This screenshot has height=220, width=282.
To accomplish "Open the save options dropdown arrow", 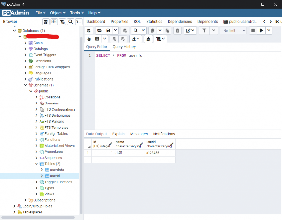I will [x=115, y=31].
